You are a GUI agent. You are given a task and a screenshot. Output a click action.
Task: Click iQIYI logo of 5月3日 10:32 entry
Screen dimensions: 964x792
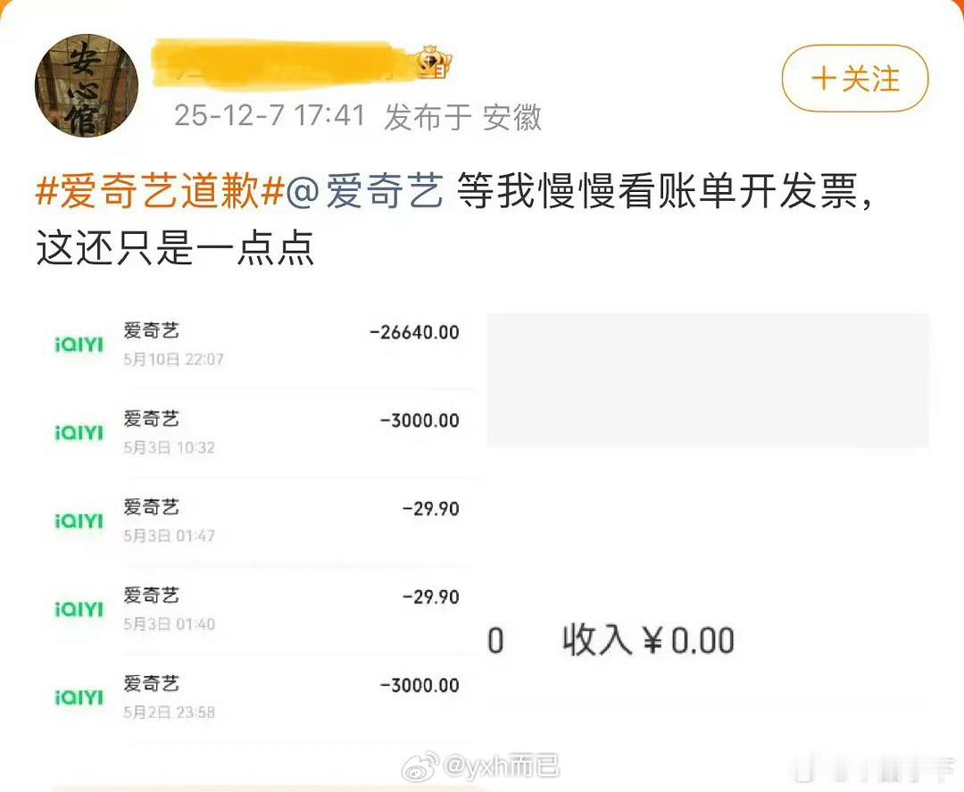tap(79, 433)
